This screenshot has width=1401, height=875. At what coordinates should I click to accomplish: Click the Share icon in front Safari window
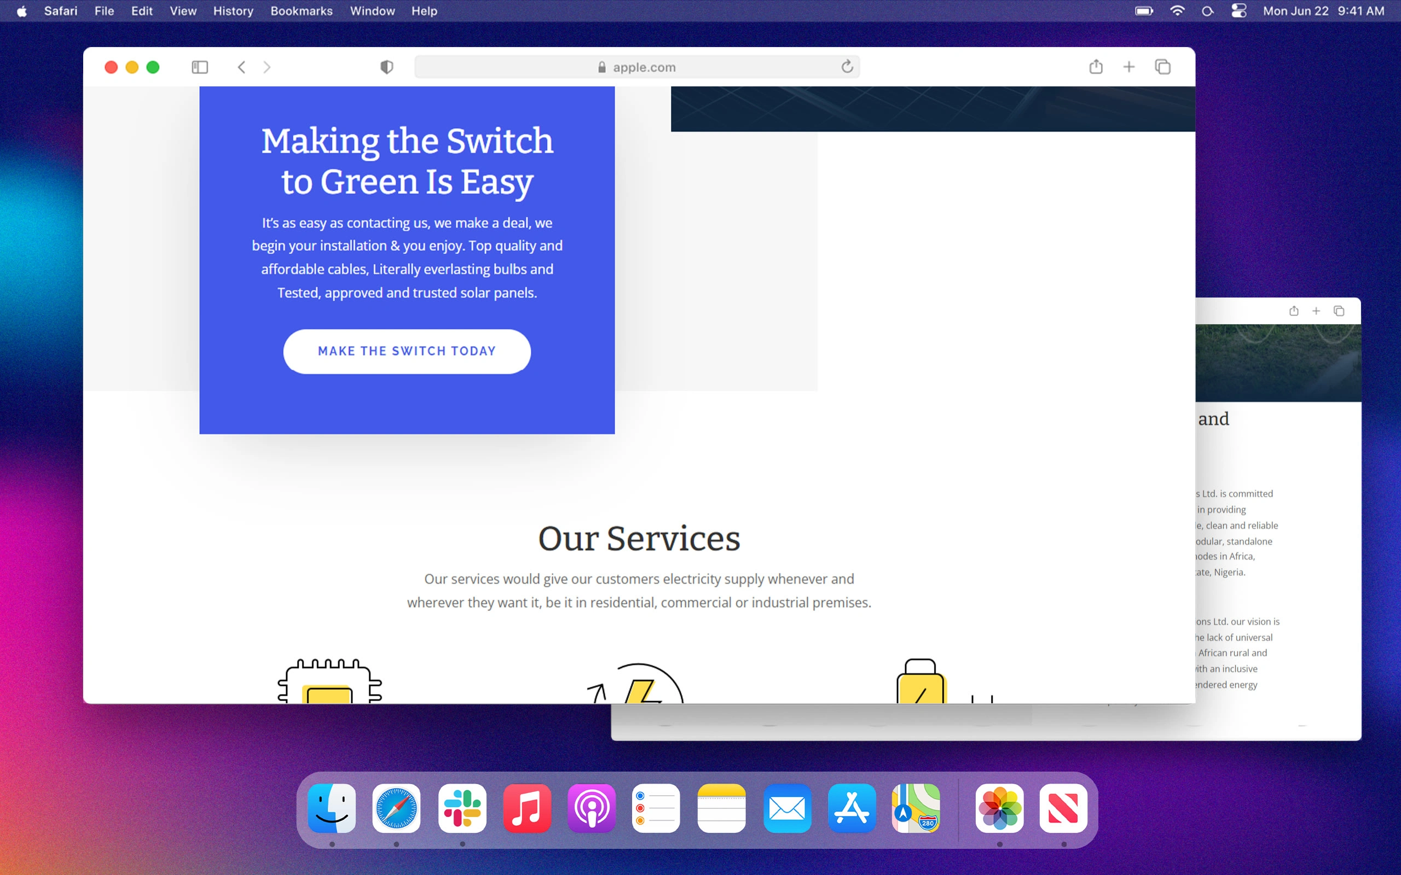click(1095, 67)
